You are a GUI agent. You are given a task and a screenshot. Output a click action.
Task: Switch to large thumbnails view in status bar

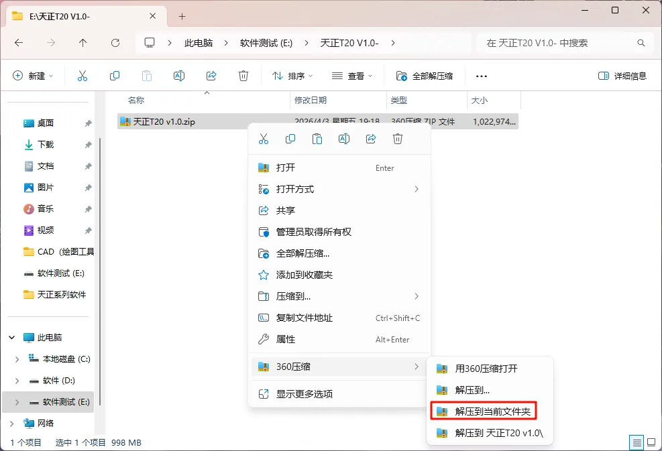click(x=651, y=442)
